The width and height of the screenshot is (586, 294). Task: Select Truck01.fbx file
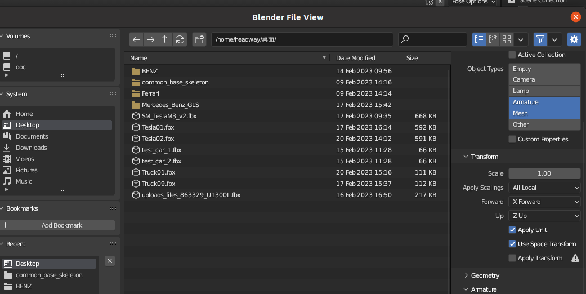tap(286, 172)
